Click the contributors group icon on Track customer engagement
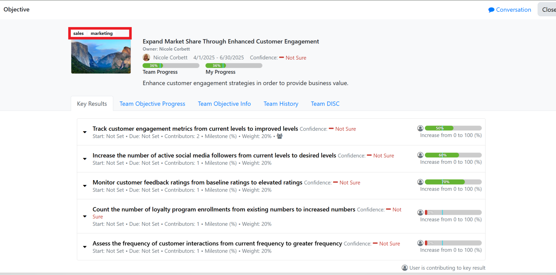This screenshot has width=556, height=275. pos(280,136)
